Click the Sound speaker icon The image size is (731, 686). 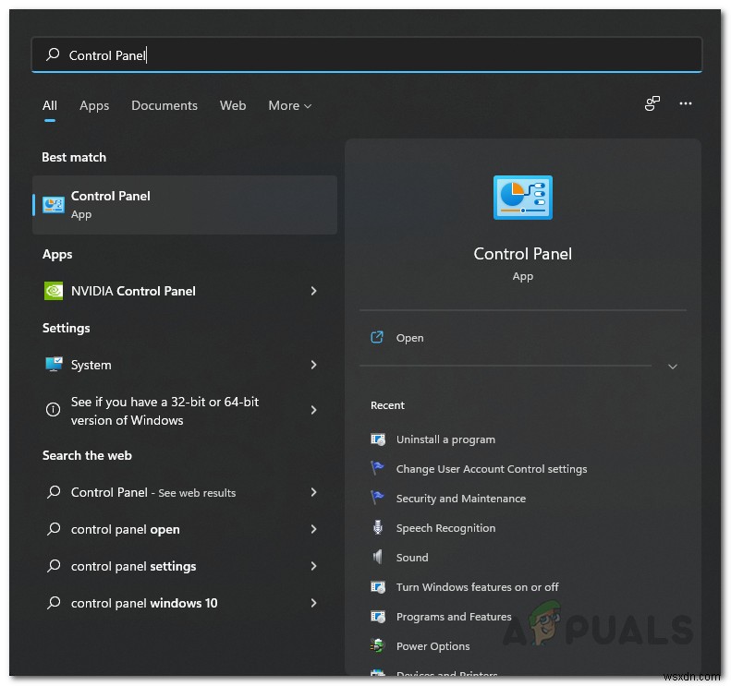(377, 558)
